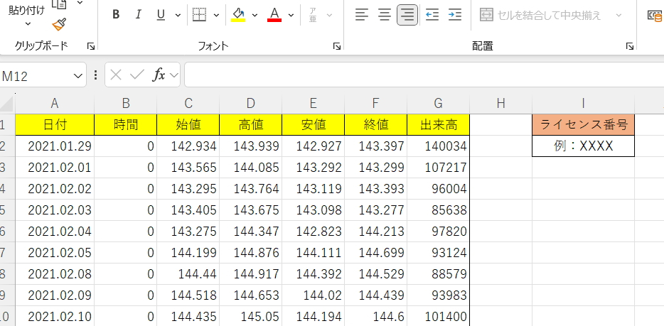Screen dimensions: 664x326
Task: Toggle bold formatting
Action: pos(117,15)
